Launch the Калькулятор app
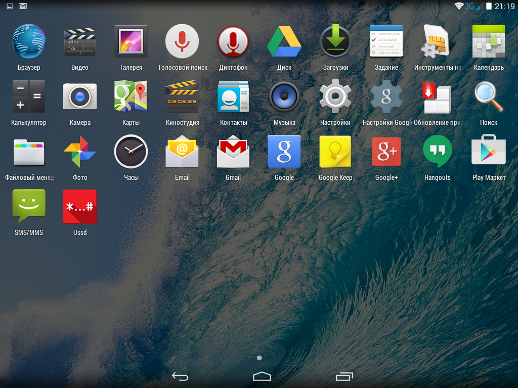Screen dimensions: 518x388 coord(29,96)
